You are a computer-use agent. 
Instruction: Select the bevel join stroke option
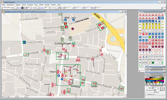(164, 90)
